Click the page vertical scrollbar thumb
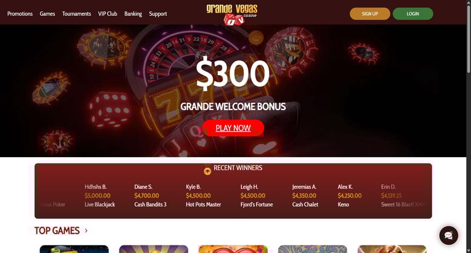 tap(469, 38)
